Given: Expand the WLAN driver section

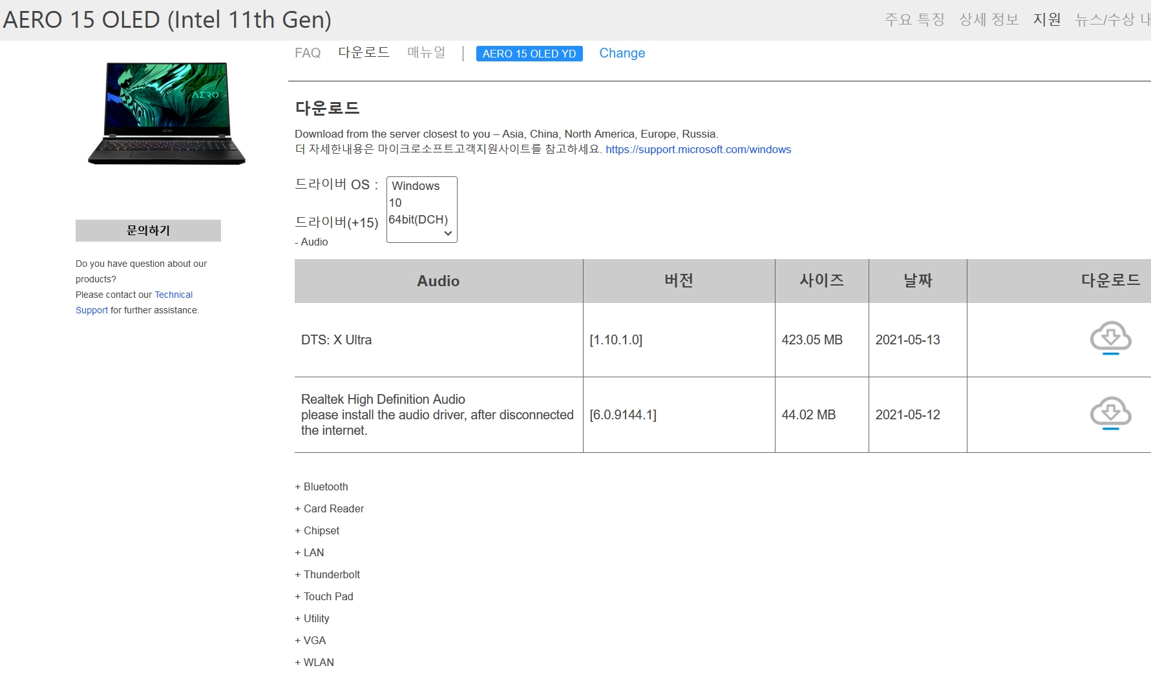Looking at the screenshot, I should [x=314, y=662].
